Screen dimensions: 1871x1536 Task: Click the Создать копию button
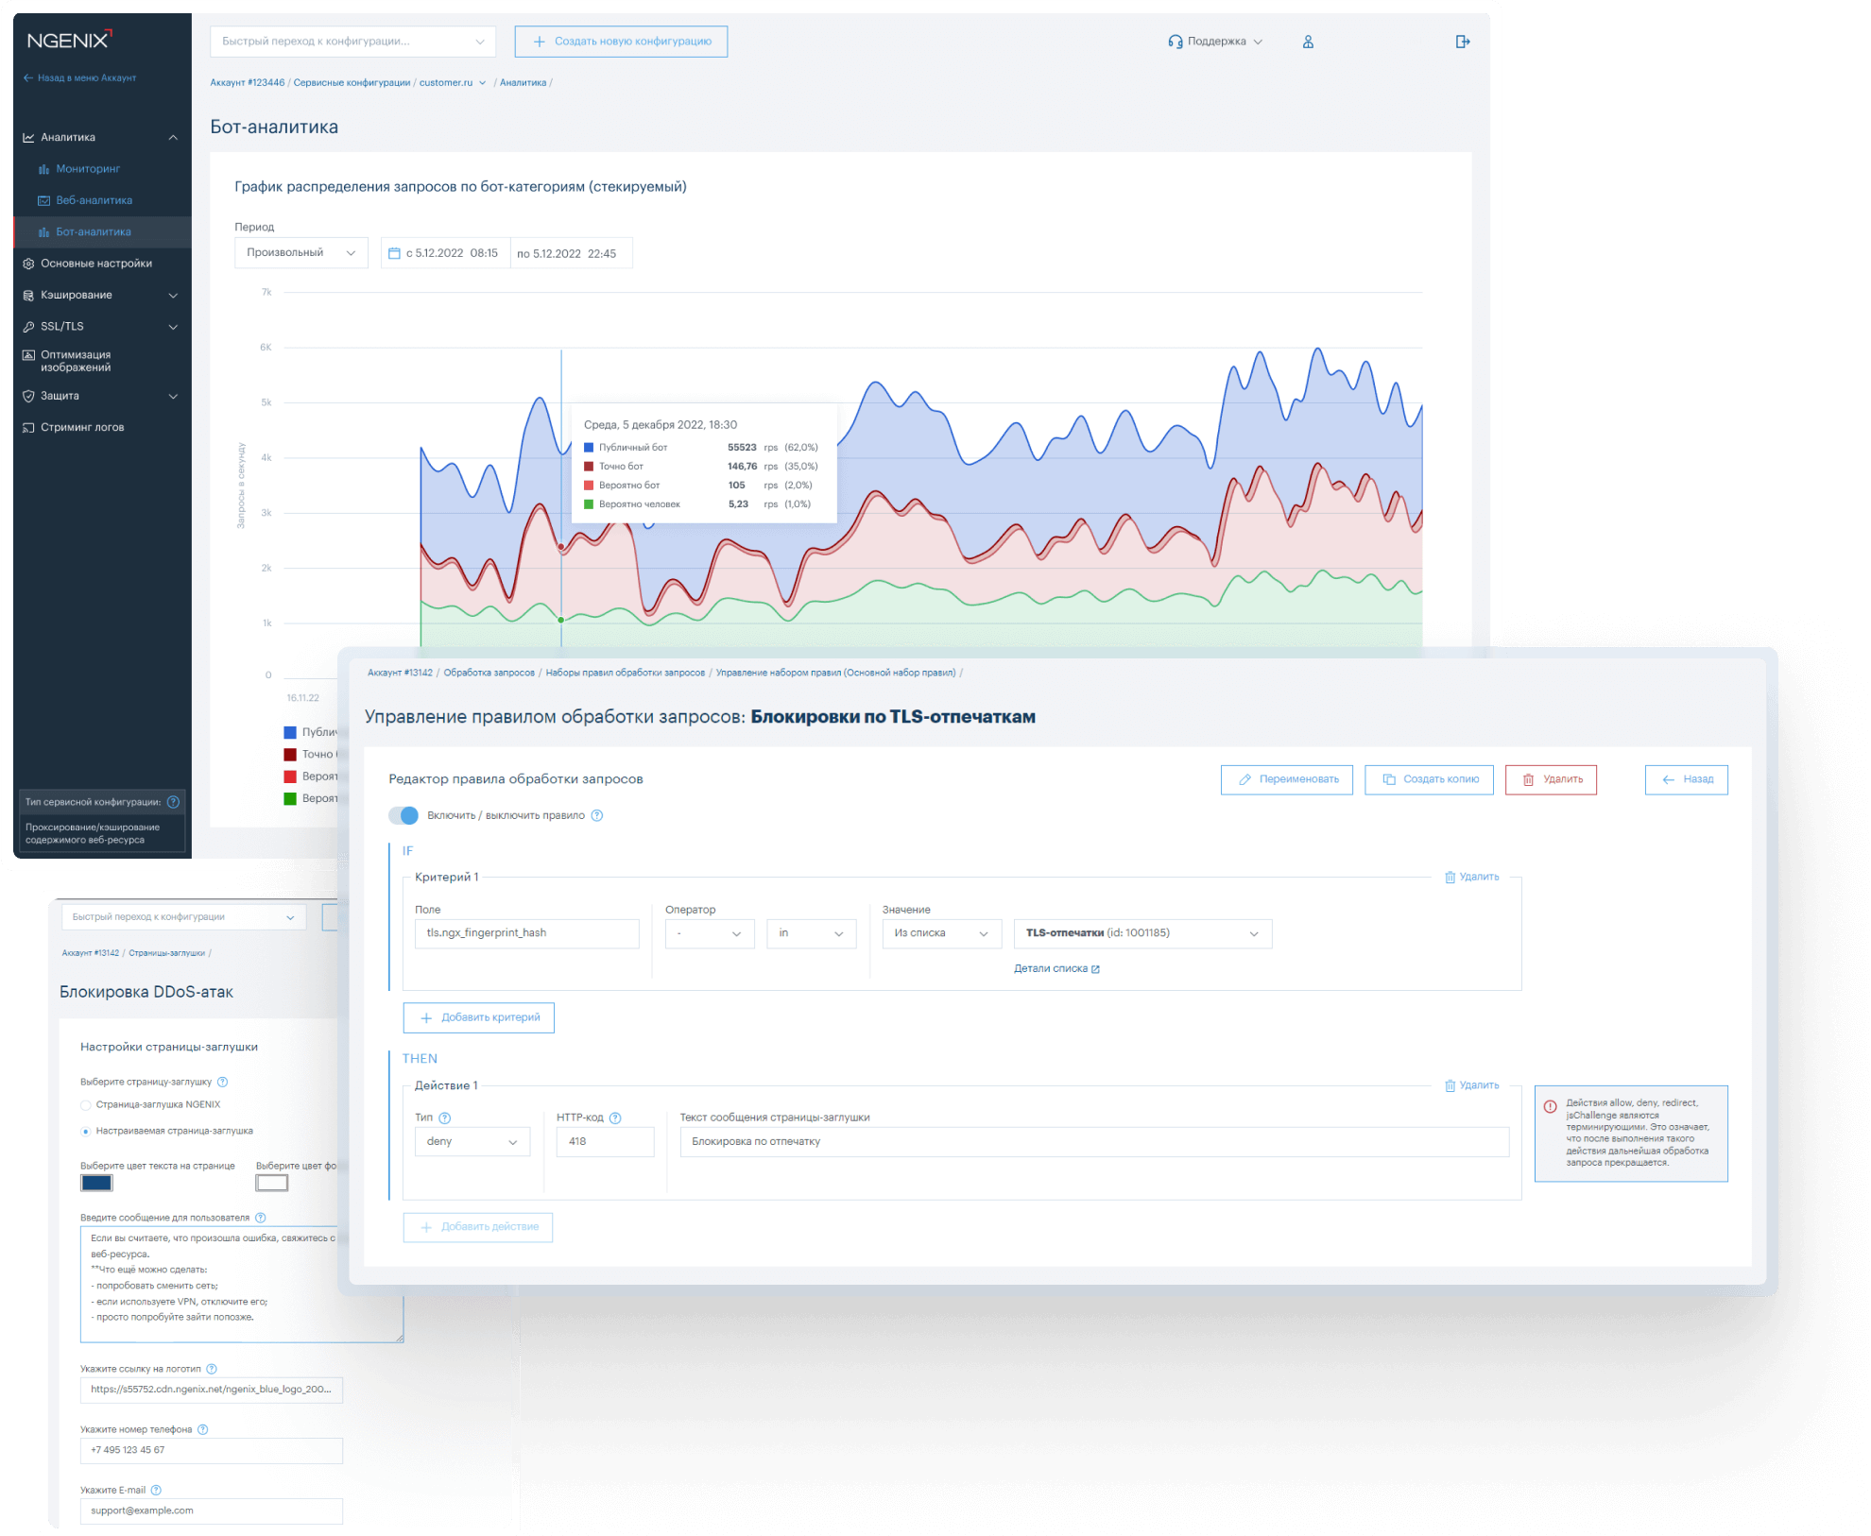1430,780
